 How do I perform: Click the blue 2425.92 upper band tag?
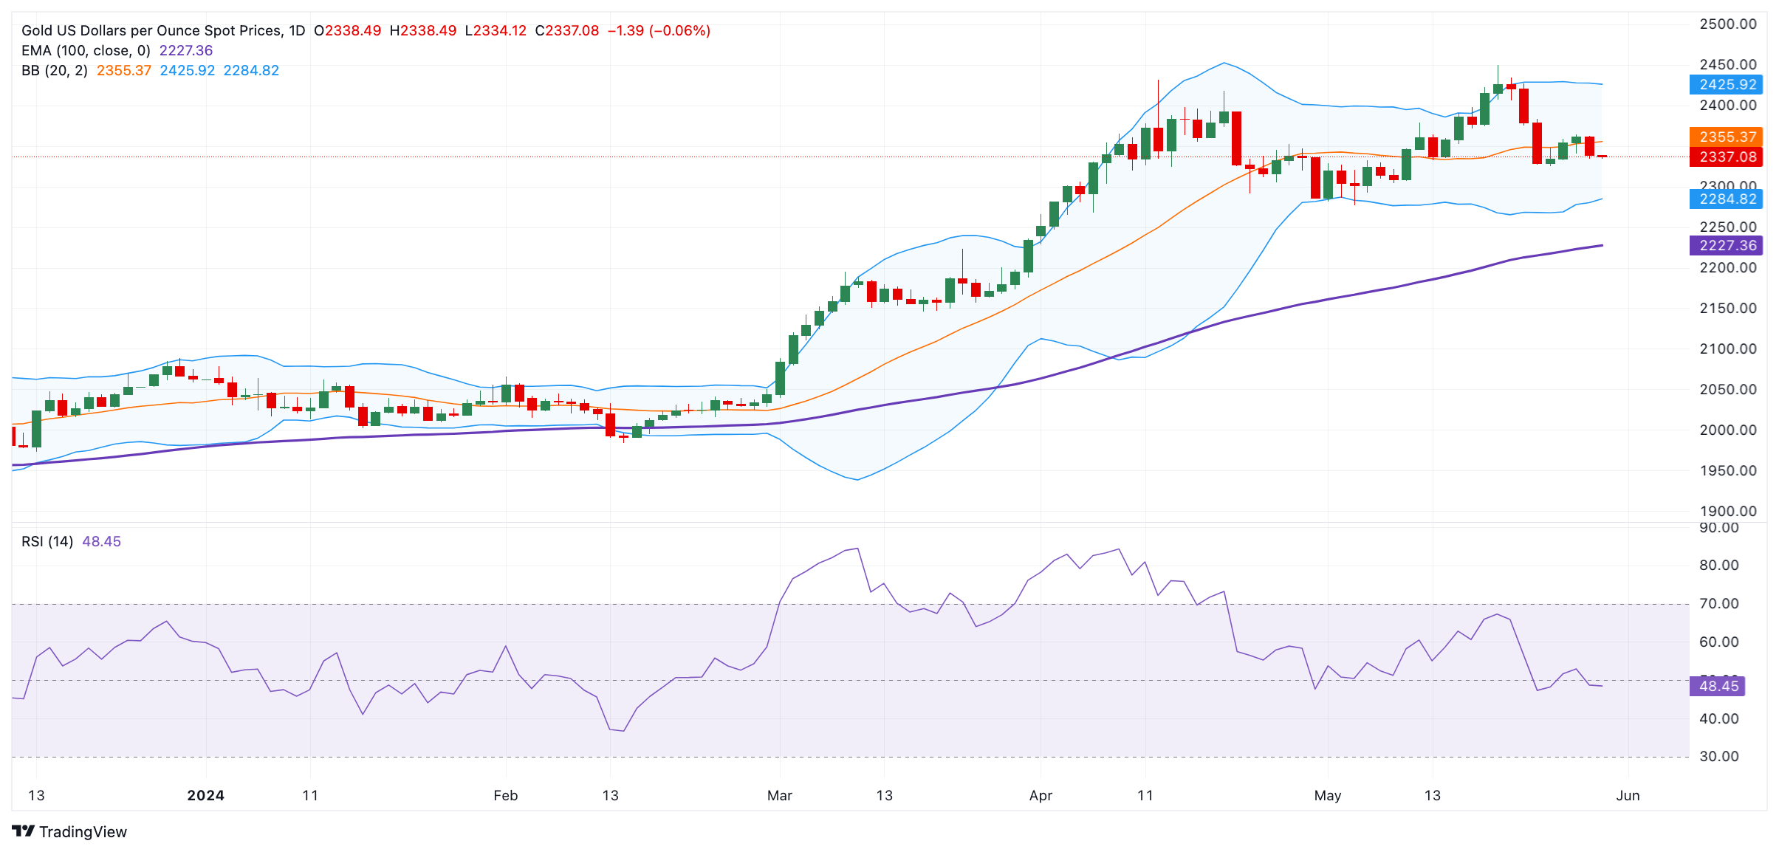(x=1726, y=84)
